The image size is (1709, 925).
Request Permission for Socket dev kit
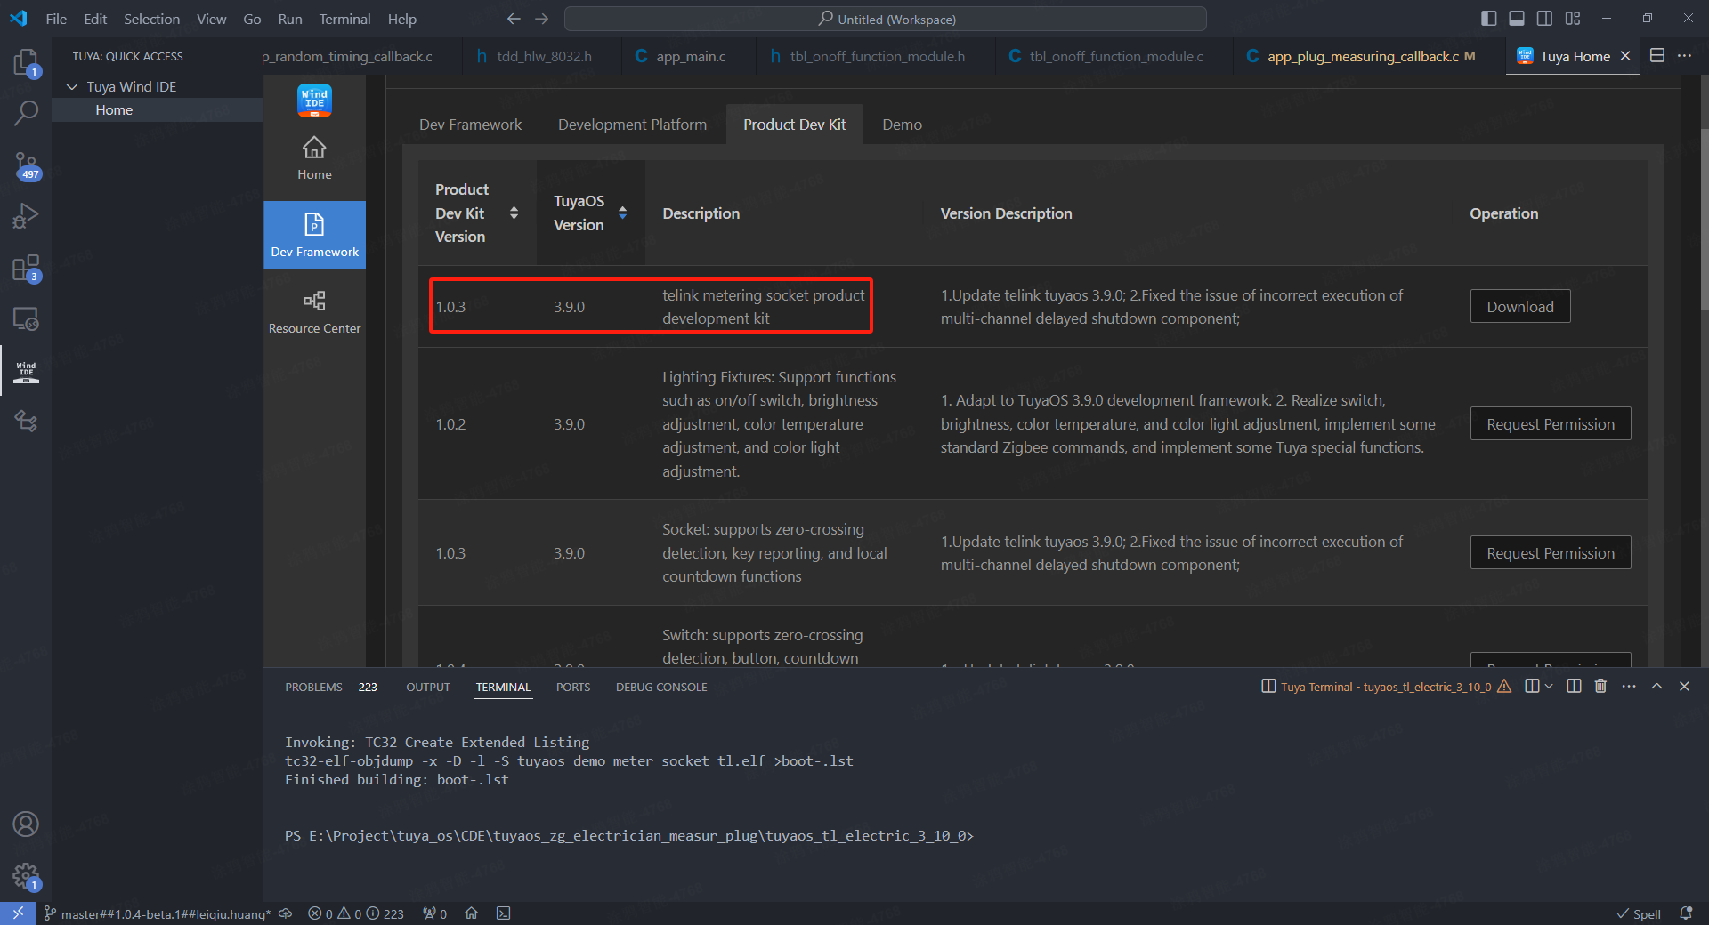[1550, 553]
